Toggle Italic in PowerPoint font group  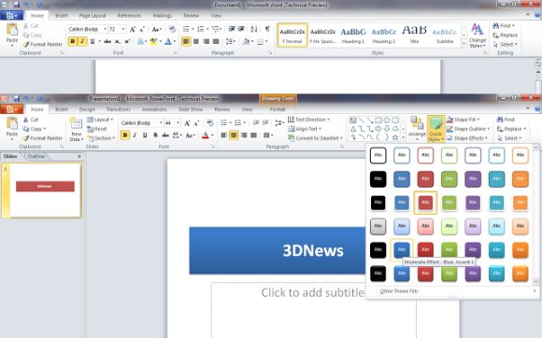coord(135,135)
